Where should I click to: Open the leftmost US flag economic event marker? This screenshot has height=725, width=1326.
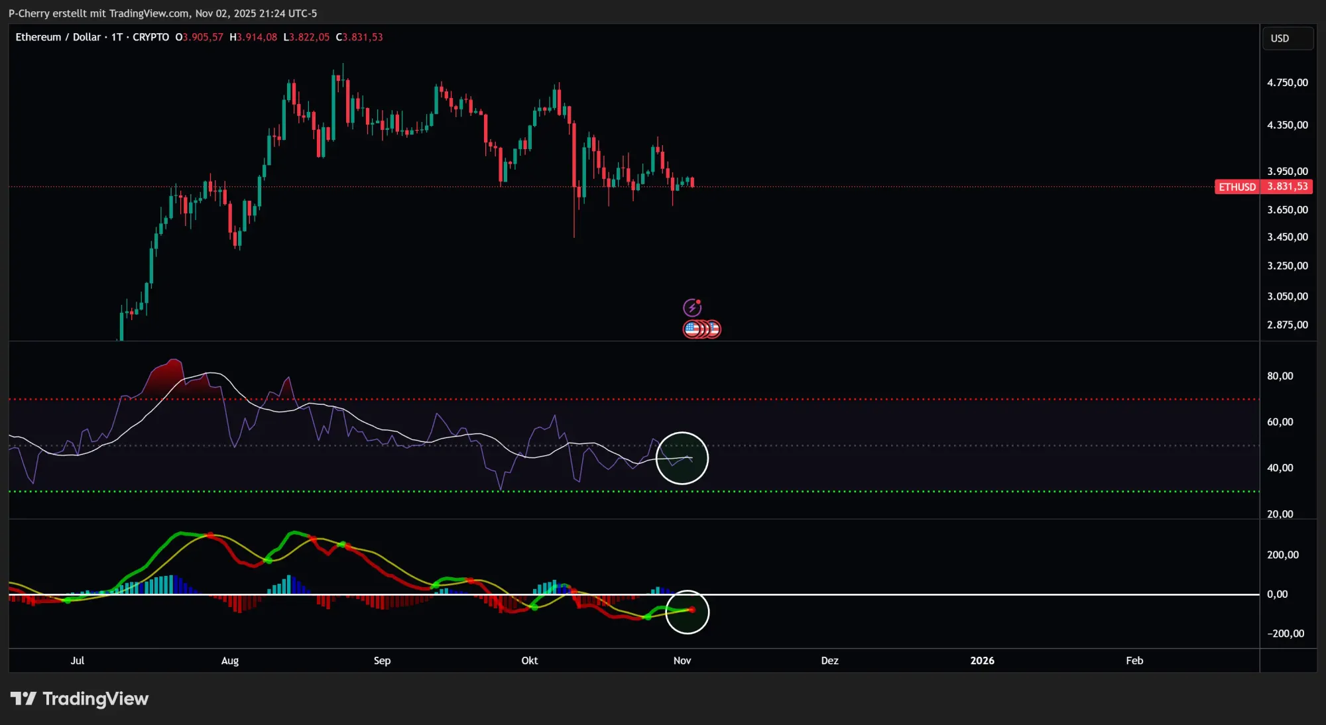point(692,329)
